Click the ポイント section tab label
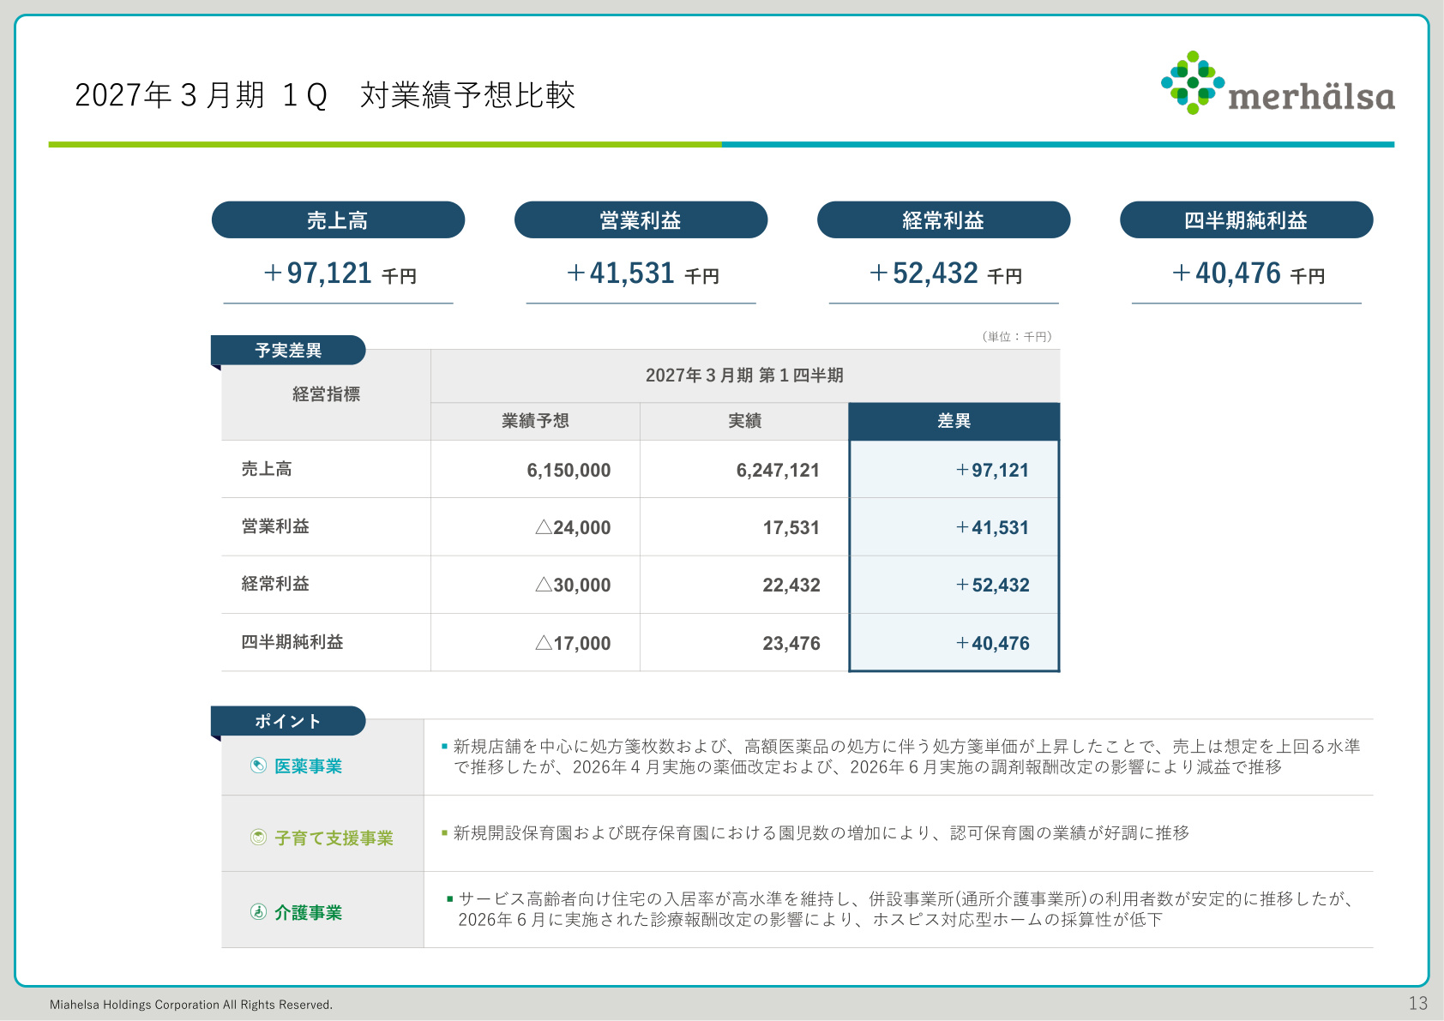The height and width of the screenshot is (1021, 1444). point(288,721)
